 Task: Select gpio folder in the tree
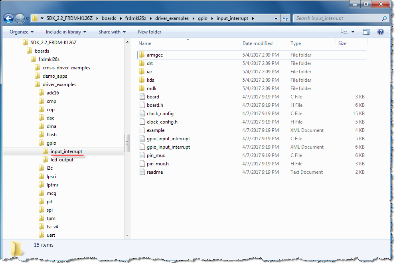[x=51, y=143]
